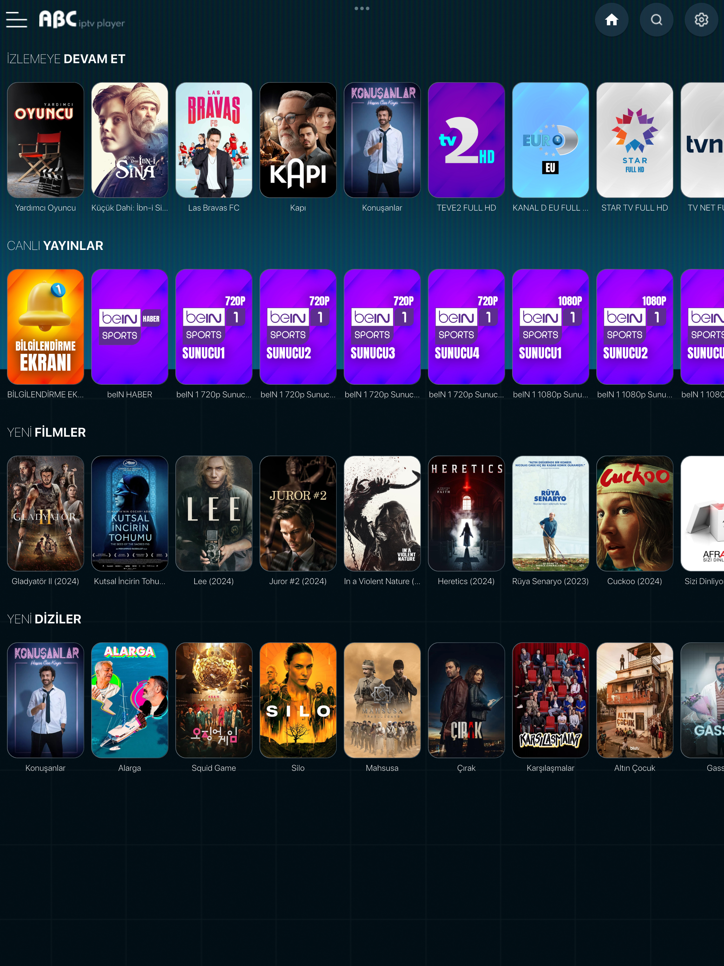Viewport: 724px width, 966px height.
Task: Tap the three-dot multitasking indicator
Action: [362, 8]
